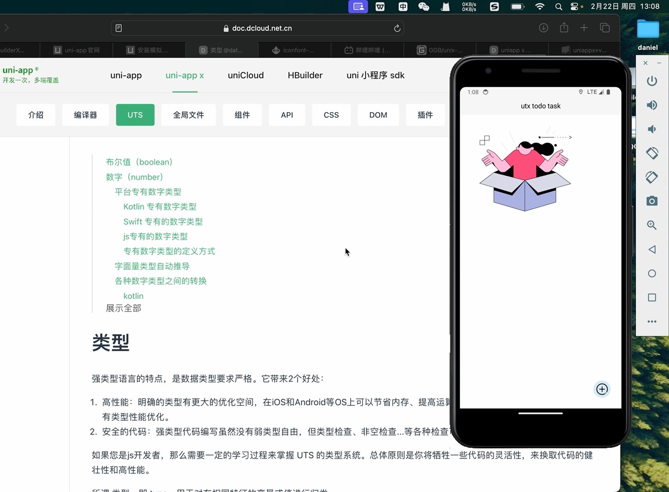The image size is (669, 492).
Task: Click Spotlight search icon in menu bar
Action: pyautogui.click(x=559, y=6)
